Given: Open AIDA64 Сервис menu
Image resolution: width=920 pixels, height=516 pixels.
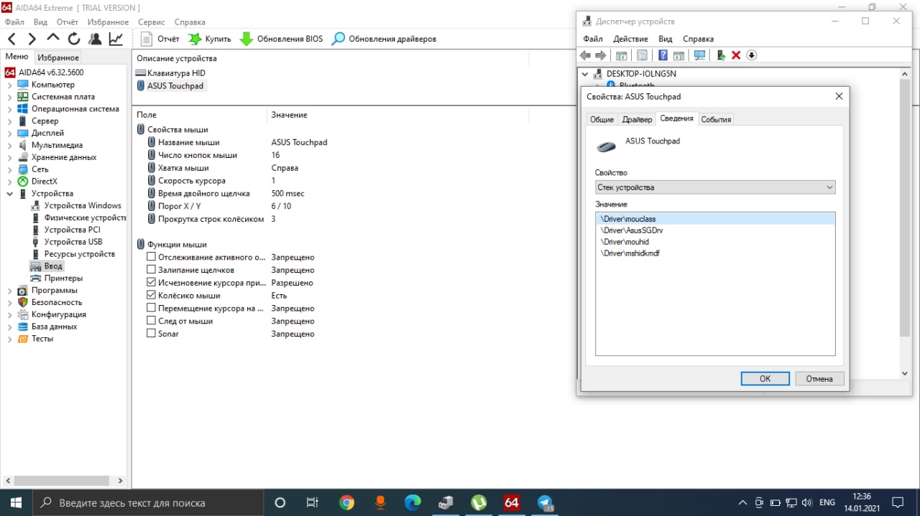Looking at the screenshot, I should pos(151,22).
